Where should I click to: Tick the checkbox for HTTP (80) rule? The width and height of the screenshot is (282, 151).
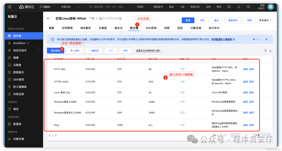[51, 69]
